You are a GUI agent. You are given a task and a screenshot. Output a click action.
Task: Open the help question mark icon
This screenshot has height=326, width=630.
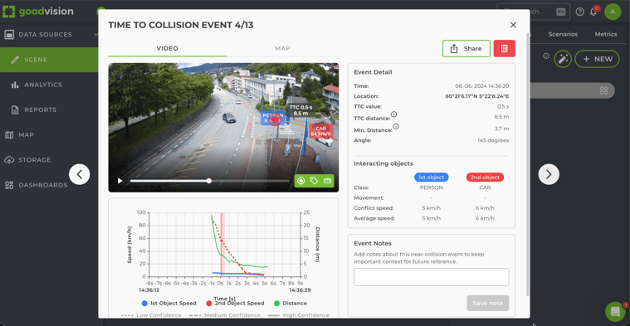coord(579,12)
